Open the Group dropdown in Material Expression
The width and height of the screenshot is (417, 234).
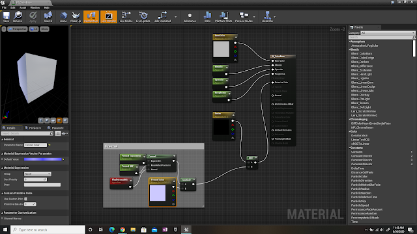[x=38, y=174]
